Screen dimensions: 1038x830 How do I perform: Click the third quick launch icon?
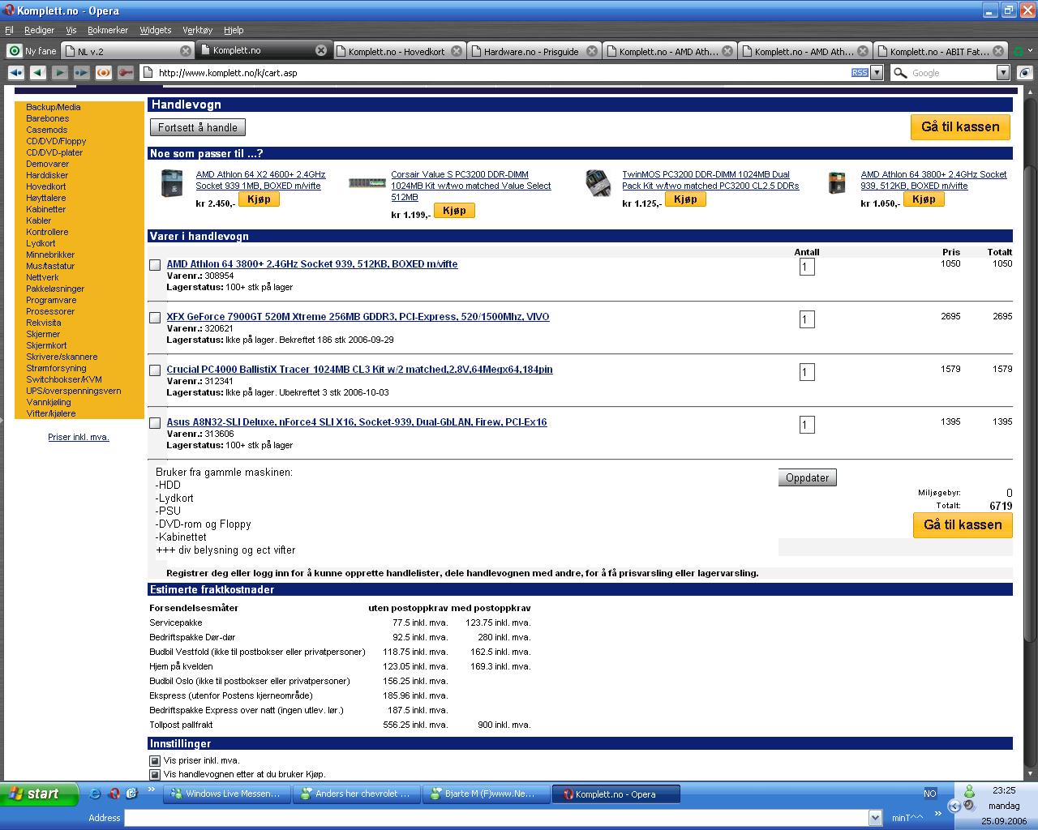tap(132, 794)
